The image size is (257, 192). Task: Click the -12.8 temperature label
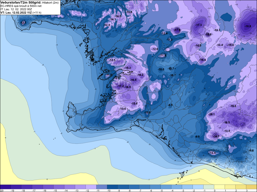[x=117, y=78]
